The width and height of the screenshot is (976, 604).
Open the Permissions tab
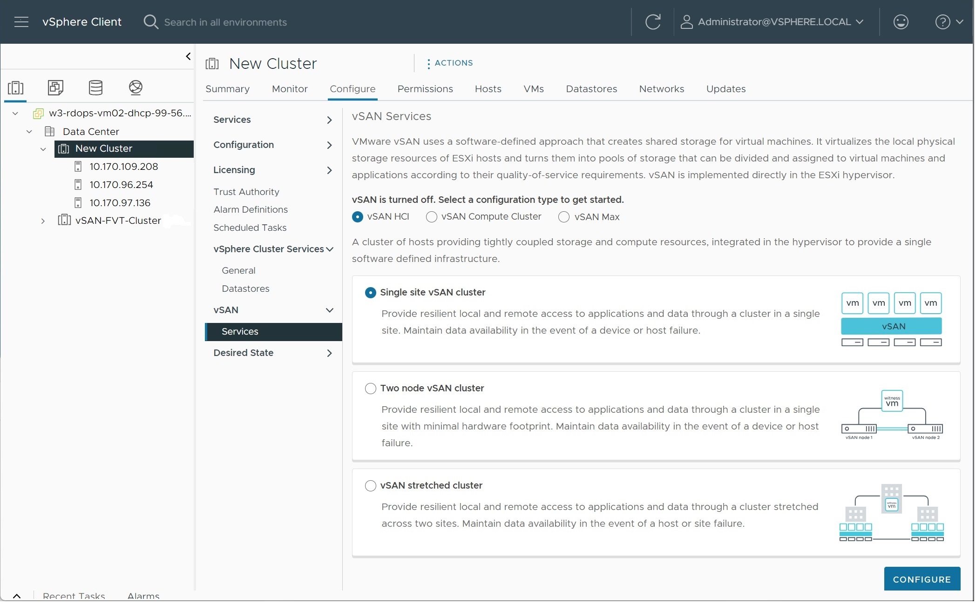[425, 88]
